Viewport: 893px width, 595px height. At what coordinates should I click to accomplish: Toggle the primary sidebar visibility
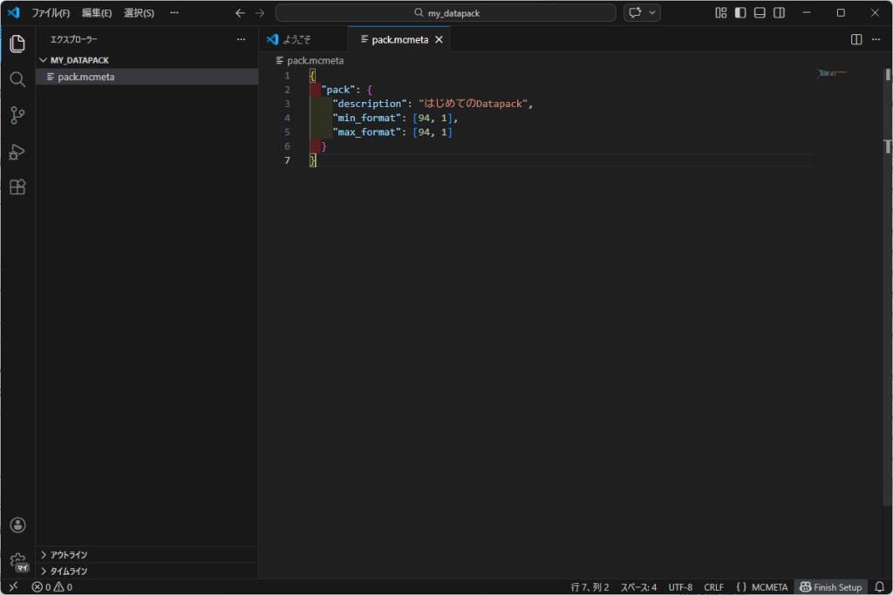pos(741,12)
